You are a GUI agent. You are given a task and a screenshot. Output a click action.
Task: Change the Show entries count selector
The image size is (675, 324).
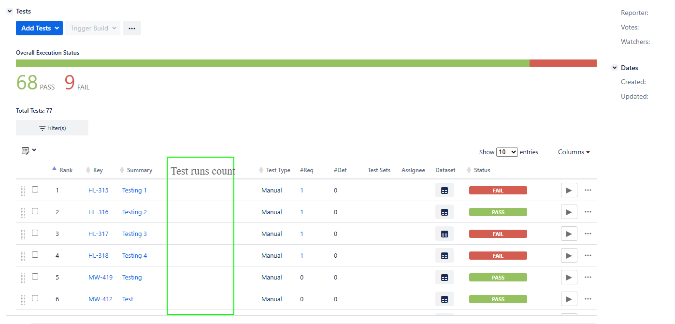507,152
